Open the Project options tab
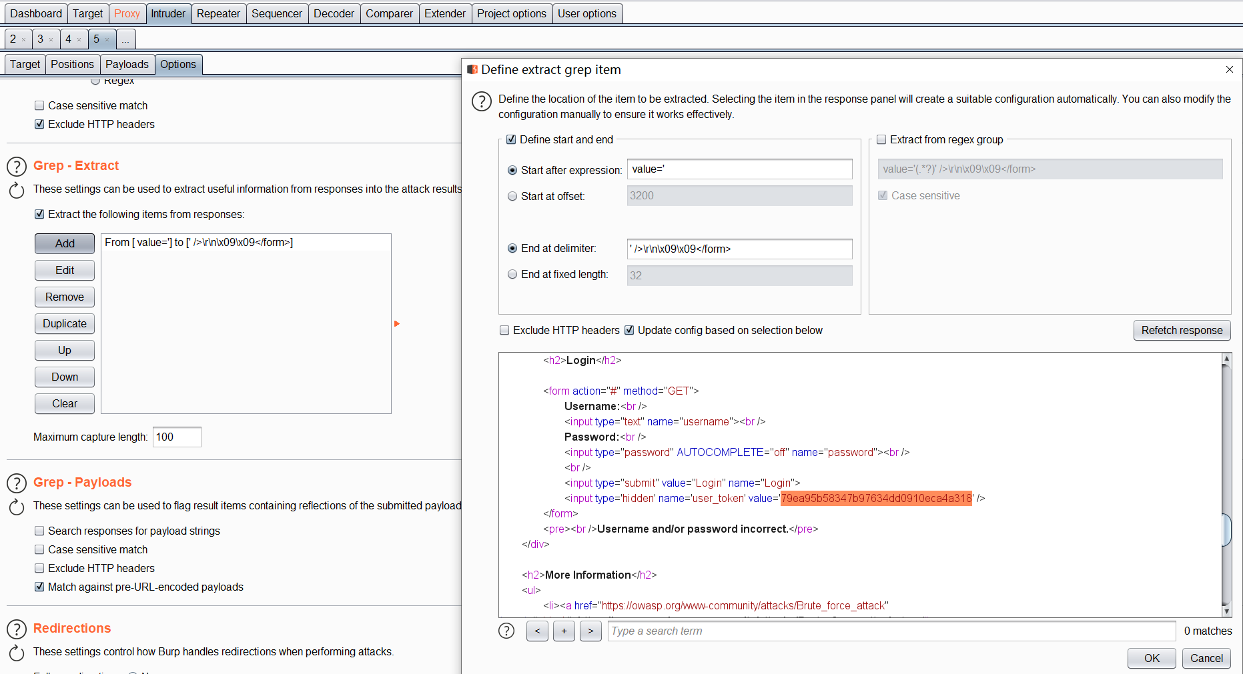This screenshot has height=674, width=1243. tap(512, 13)
